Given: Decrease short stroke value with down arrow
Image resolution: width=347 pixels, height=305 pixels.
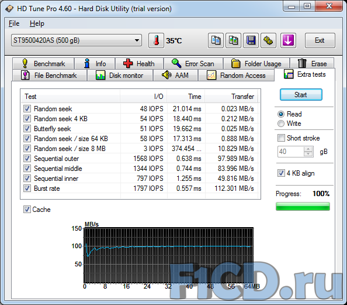Looking at the screenshot, I should [x=308, y=154].
